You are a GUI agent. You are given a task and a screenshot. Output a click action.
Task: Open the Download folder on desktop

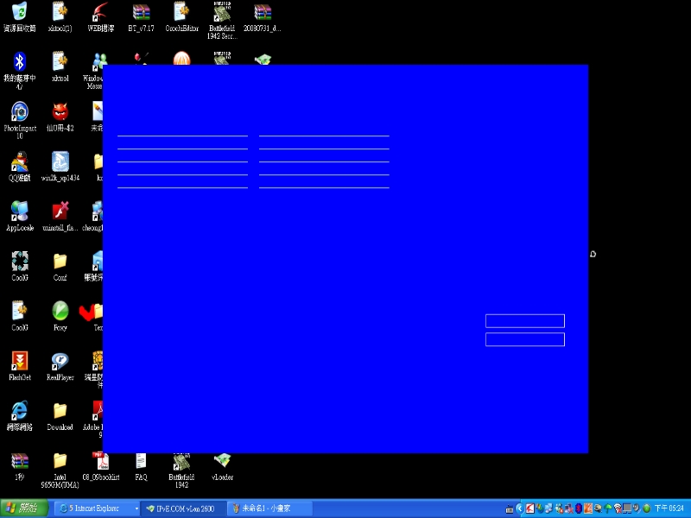pos(60,411)
